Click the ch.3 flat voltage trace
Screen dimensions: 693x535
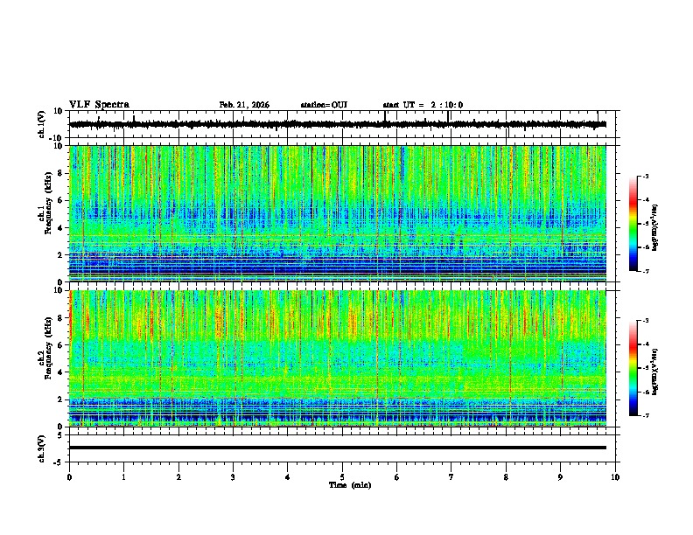[x=338, y=448]
